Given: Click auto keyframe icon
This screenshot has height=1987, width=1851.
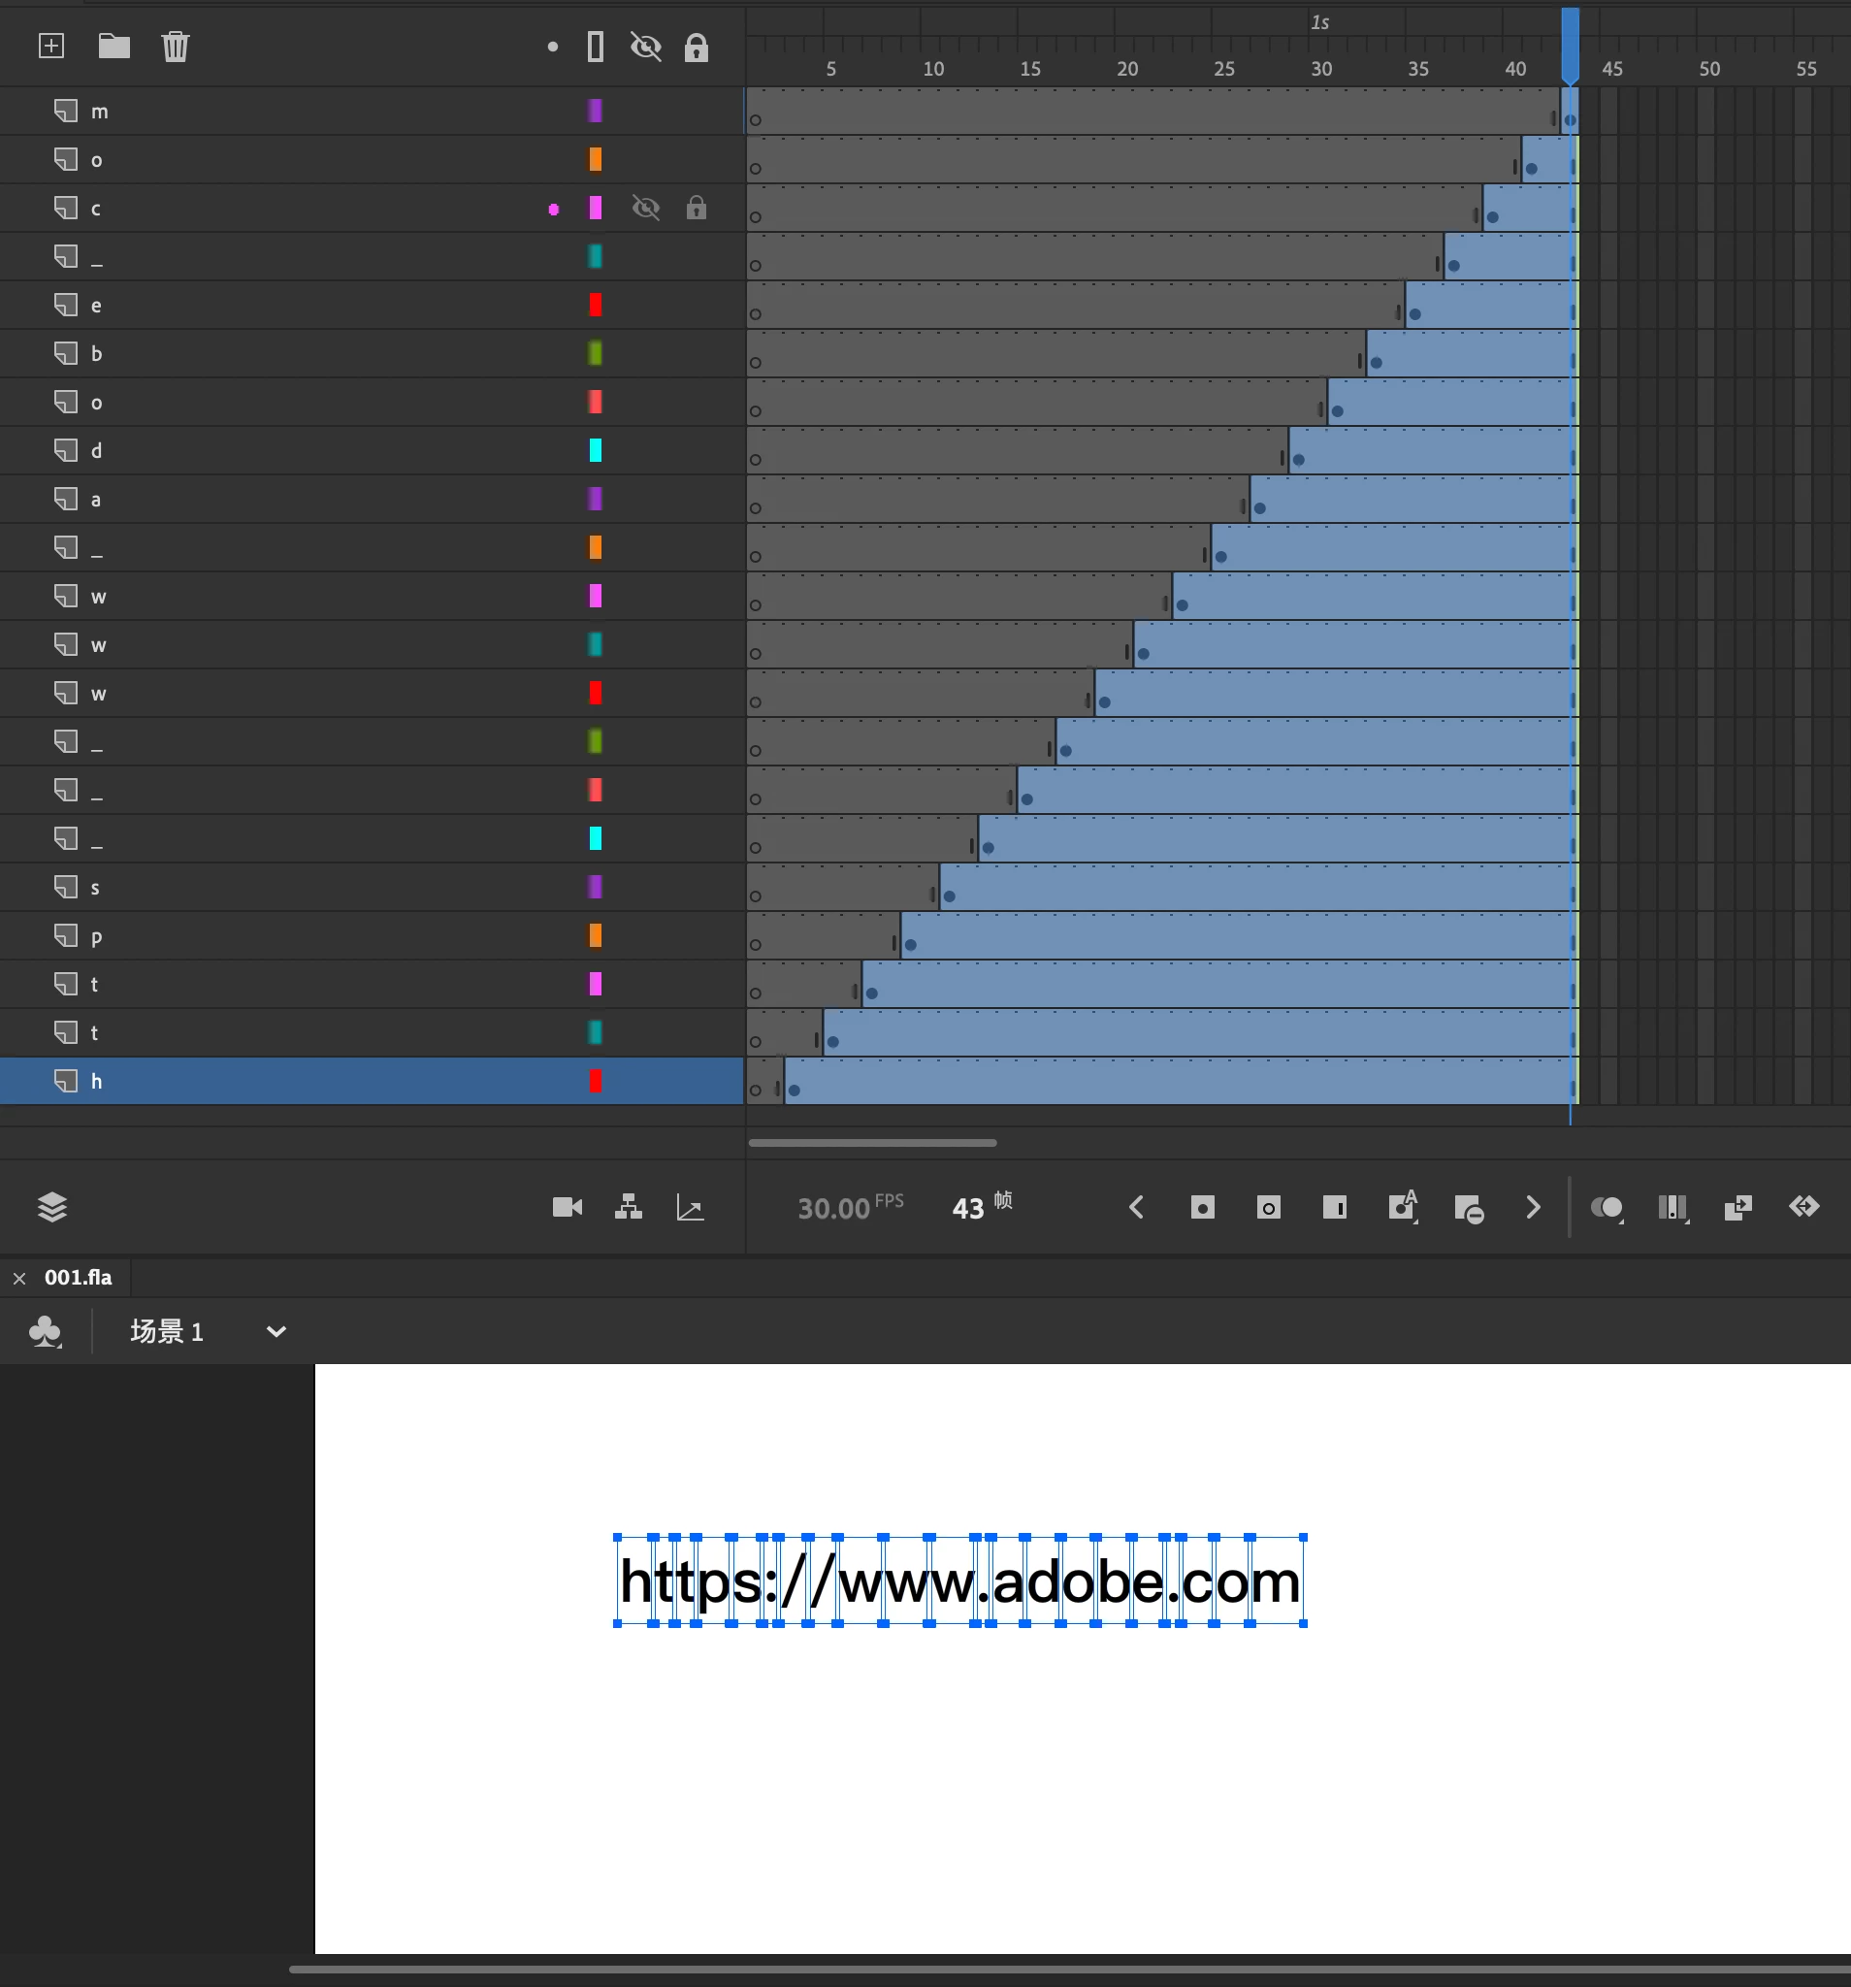Looking at the screenshot, I should [x=1403, y=1205].
